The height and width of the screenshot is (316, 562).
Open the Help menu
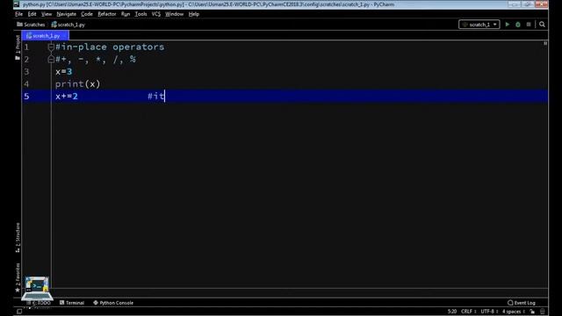pos(193,14)
